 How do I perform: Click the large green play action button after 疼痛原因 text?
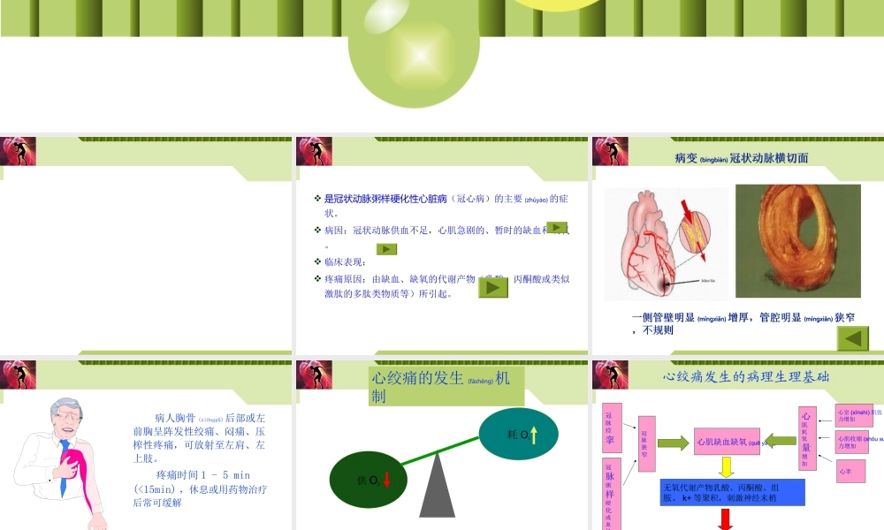[495, 287]
